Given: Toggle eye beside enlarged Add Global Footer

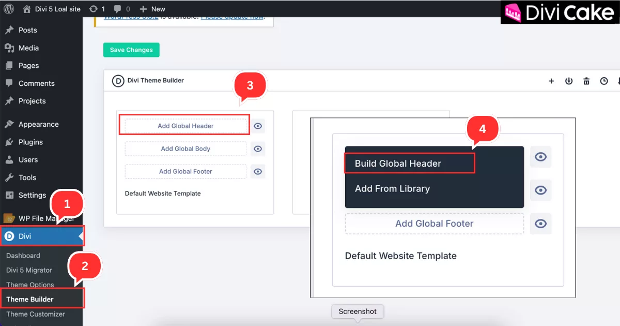Looking at the screenshot, I should click(x=541, y=224).
